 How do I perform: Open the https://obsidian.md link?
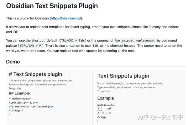[66, 18]
